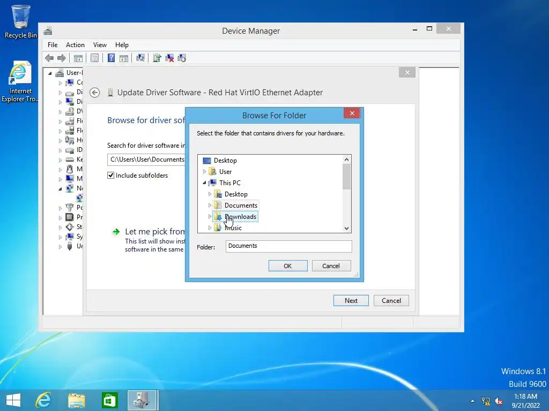The image size is (549, 411).
Task: Collapse This PC in the folder tree
Action: [204, 183]
